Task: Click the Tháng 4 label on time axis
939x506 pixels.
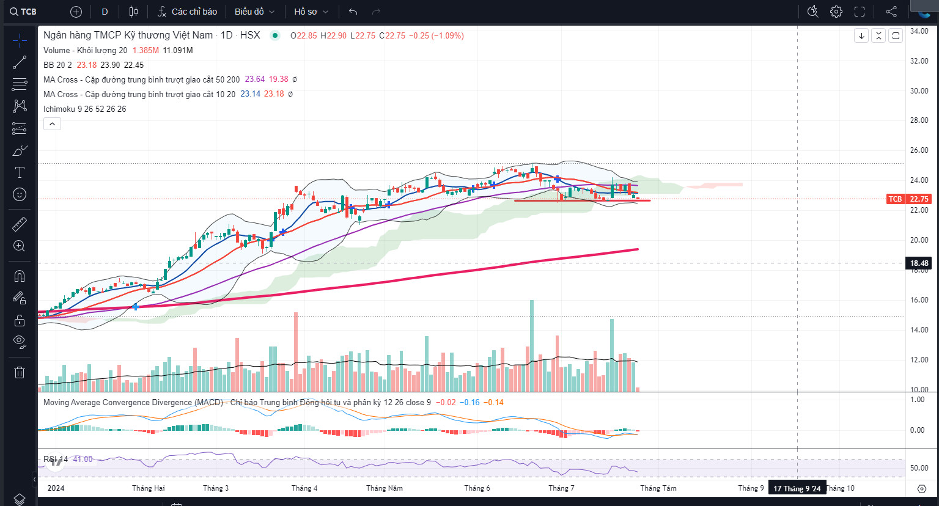Action: pos(304,488)
